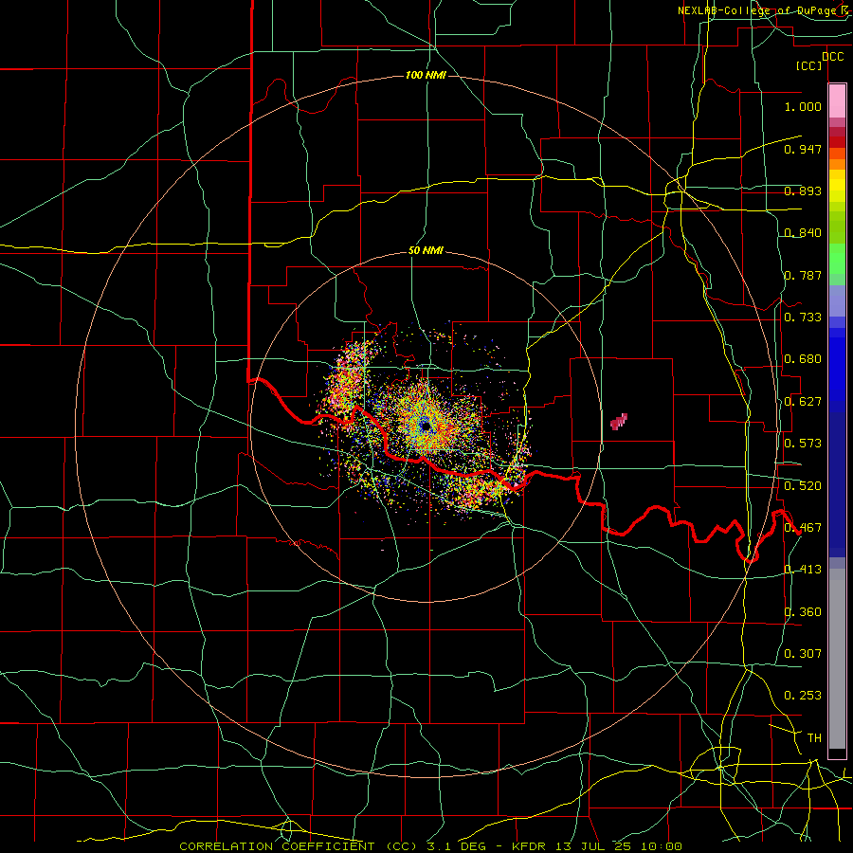
Task: Click the "10:00" time stamp
Action: pyautogui.click(x=662, y=846)
